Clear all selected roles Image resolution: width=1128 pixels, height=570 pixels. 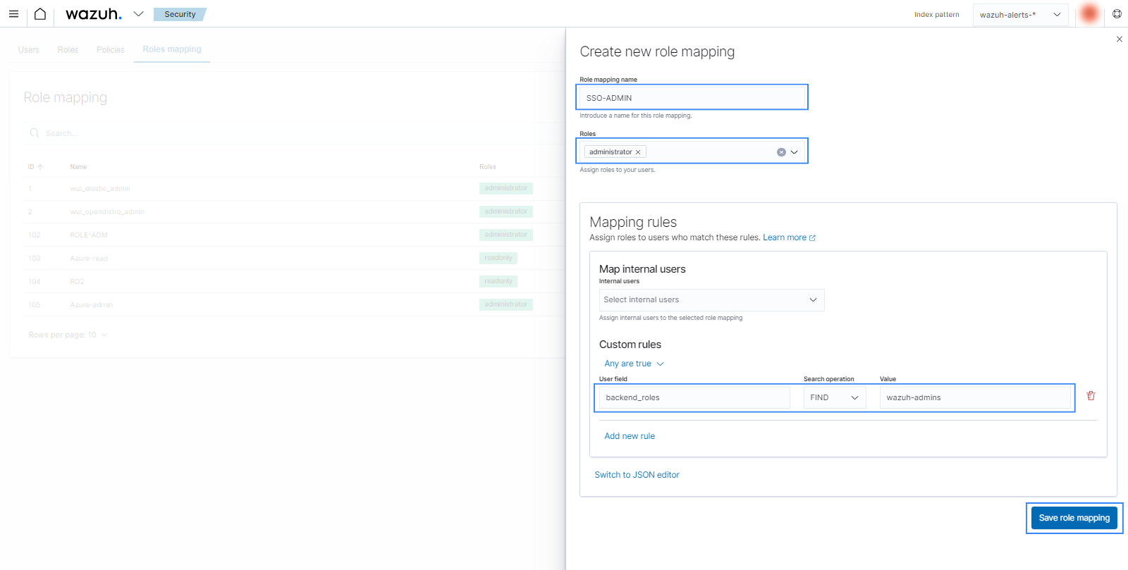tap(781, 152)
